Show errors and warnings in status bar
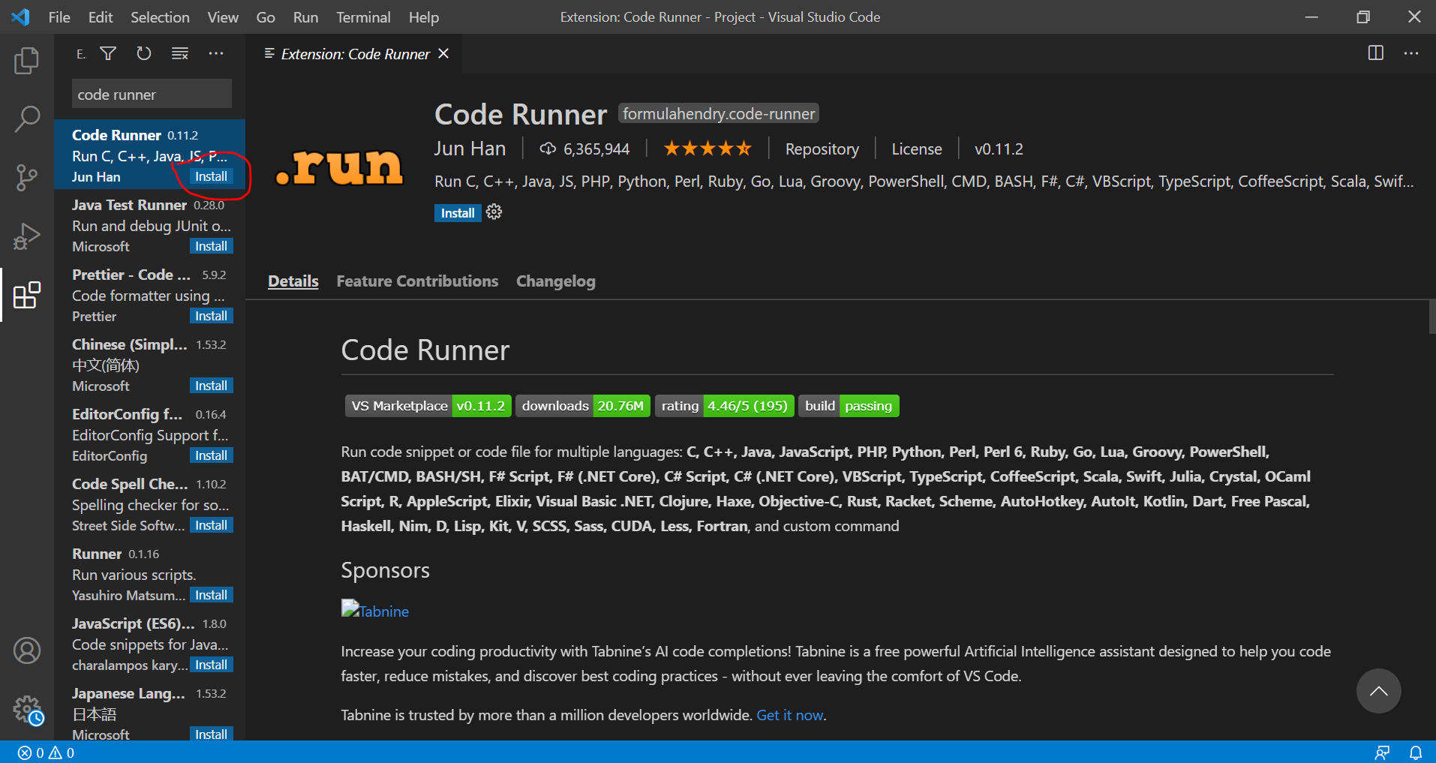 point(47,752)
